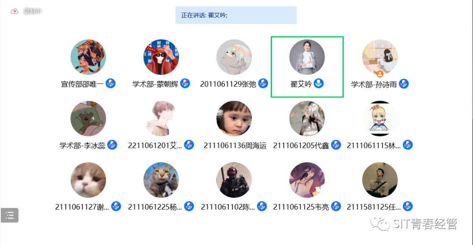Click the name label 2111061136周海运
The image size is (473, 245).
235,146
